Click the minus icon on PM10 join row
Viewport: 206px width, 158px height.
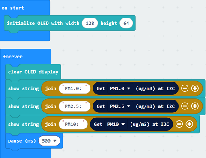click(179, 124)
